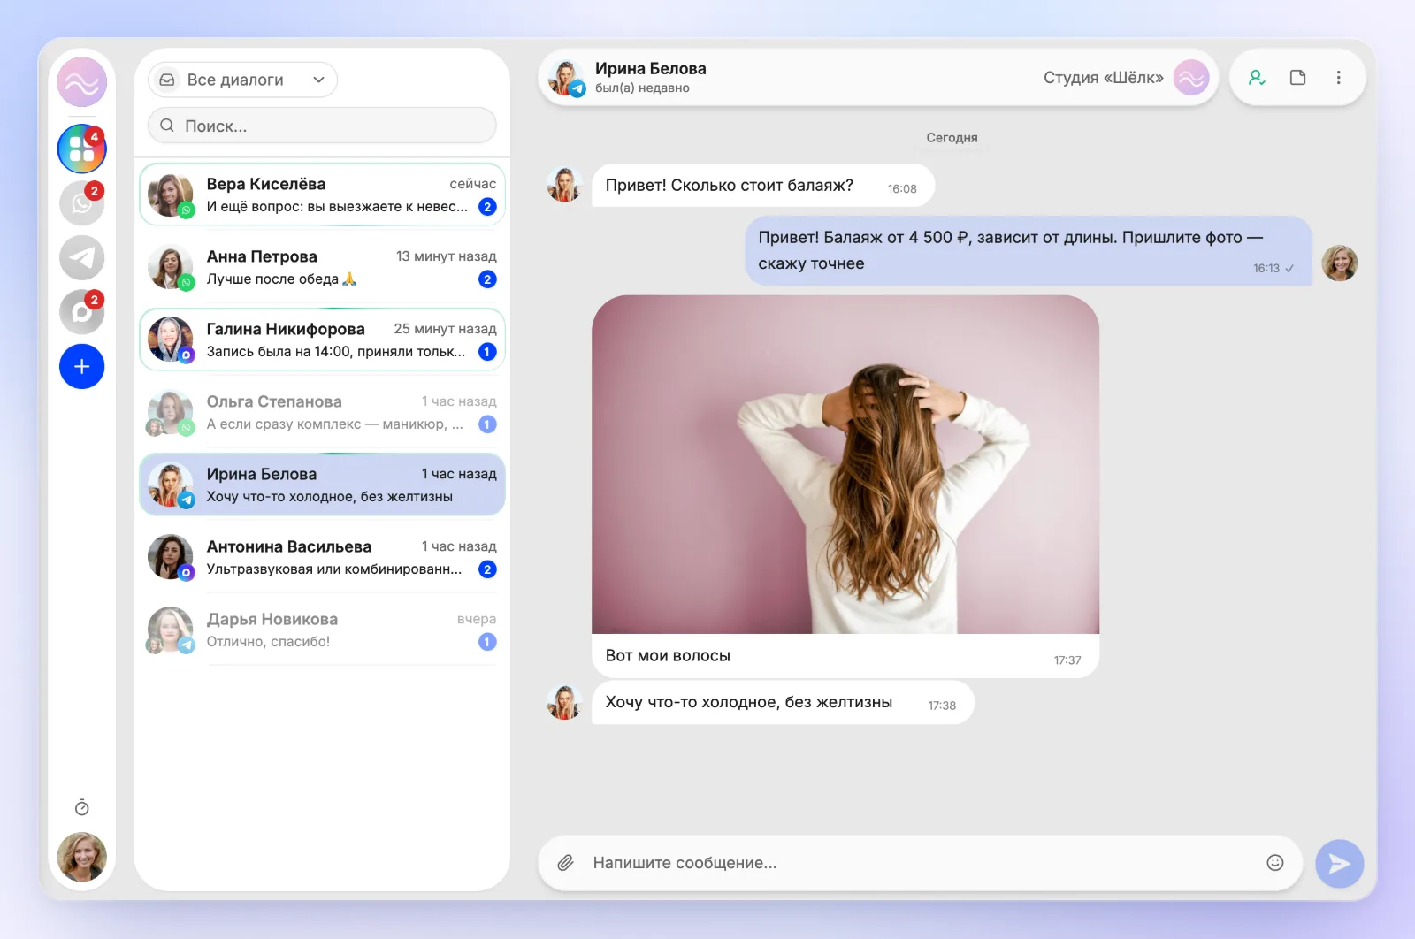Screen dimensions: 1415x939
Task: Click the «Вот мои волосы» caption
Action: [x=668, y=655]
